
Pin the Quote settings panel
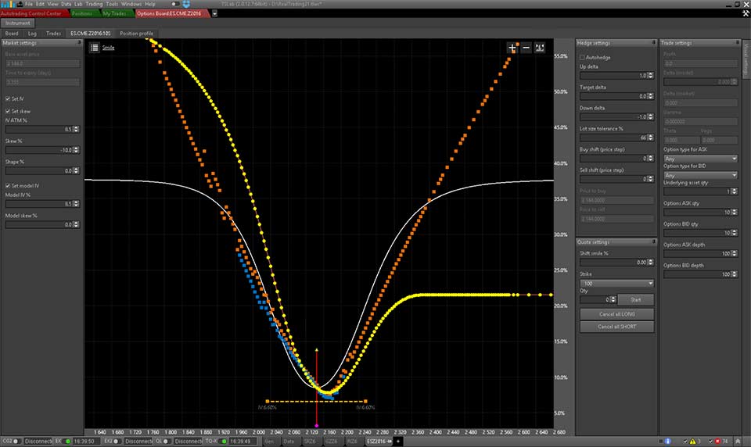pos(653,241)
